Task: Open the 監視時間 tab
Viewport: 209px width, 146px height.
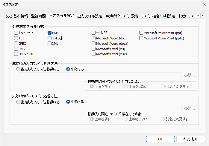Action: point(39,16)
